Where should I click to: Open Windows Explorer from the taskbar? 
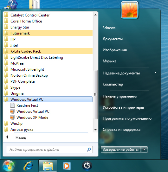(48, 166)
